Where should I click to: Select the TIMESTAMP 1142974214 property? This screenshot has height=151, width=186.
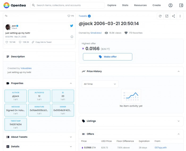pyautogui.click(x=16, y=124)
